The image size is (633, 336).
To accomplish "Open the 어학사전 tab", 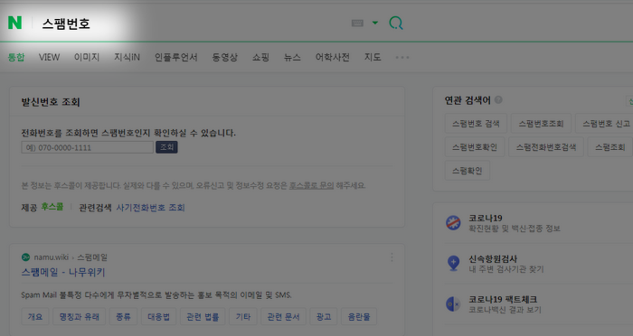I will coord(332,57).
